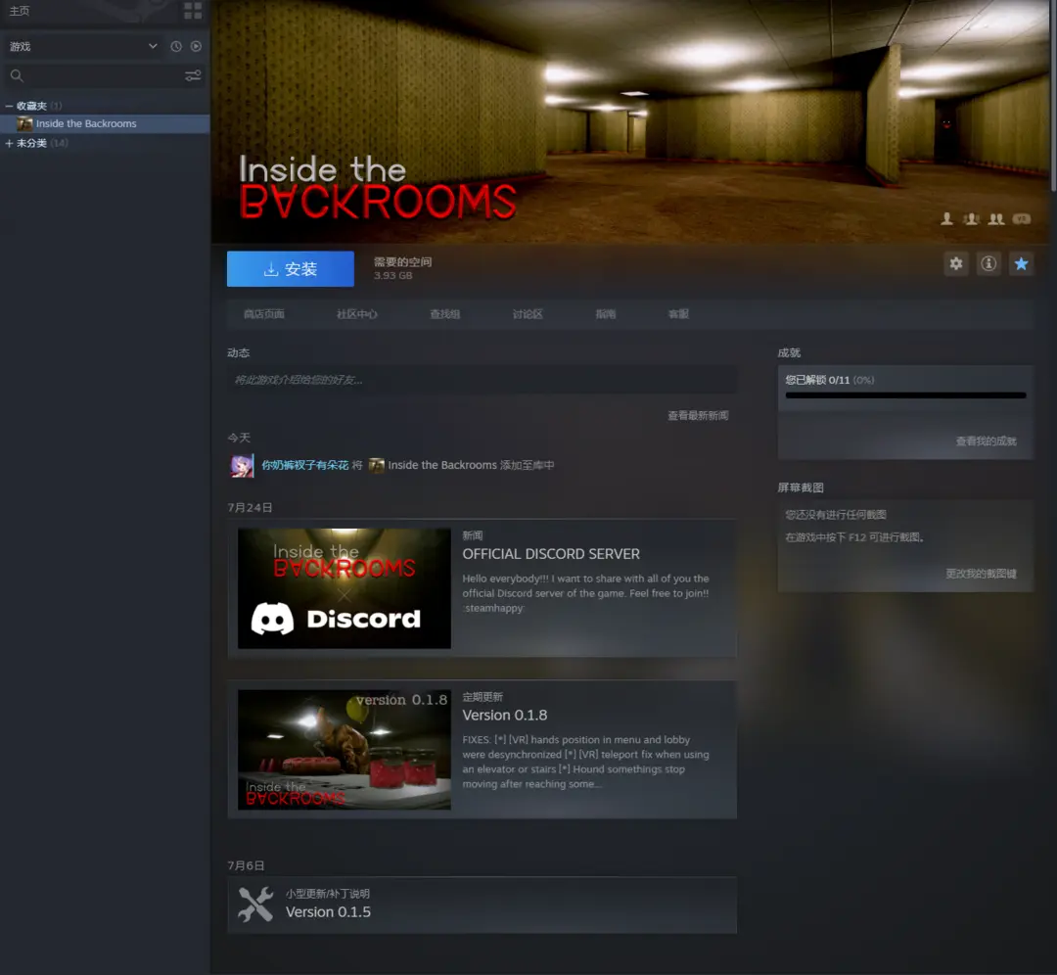The height and width of the screenshot is (975, 1057).
Task: Open the 客服 tab
Action: (x=678, y=314)
